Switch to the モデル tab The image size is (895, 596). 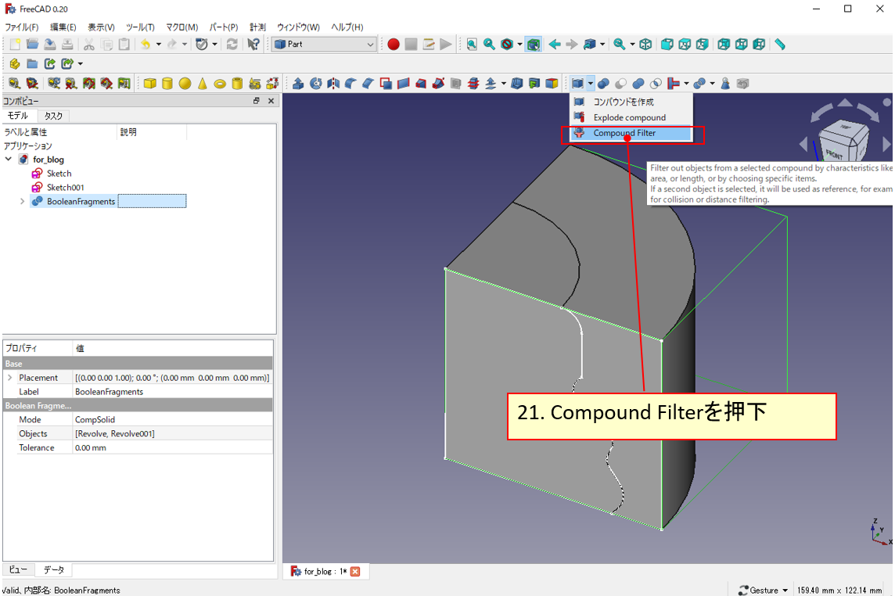[18, 115]
